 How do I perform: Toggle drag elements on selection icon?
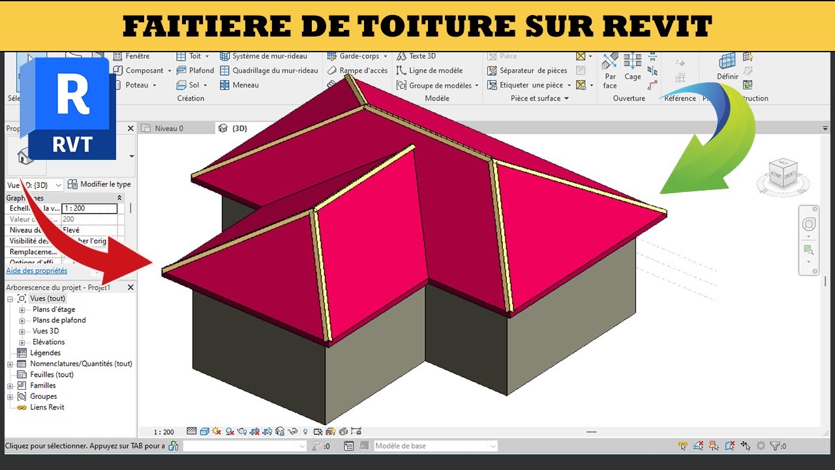746,446
